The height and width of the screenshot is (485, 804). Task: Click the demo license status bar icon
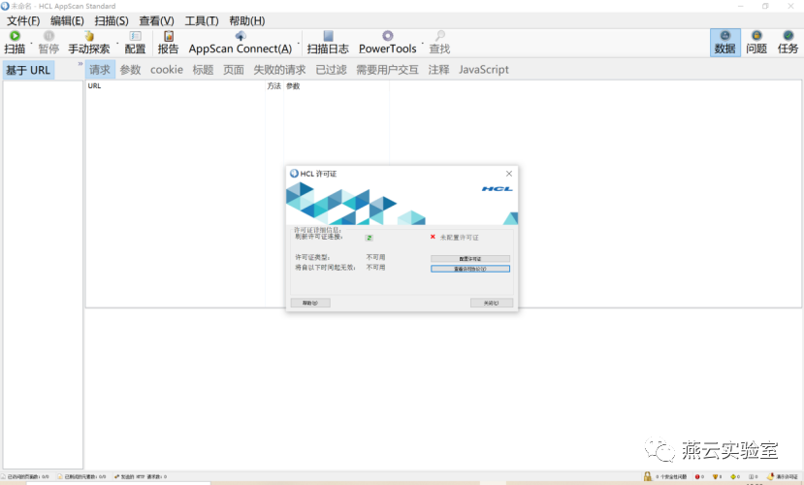pos(770,477)
